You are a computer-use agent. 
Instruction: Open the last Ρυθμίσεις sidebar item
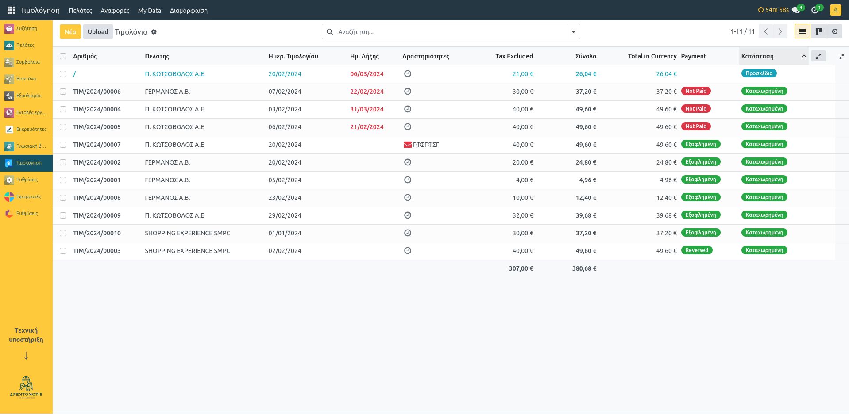coord(26,213)
